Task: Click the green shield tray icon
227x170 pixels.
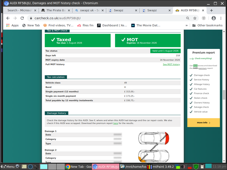Action: tap(196, 166)
